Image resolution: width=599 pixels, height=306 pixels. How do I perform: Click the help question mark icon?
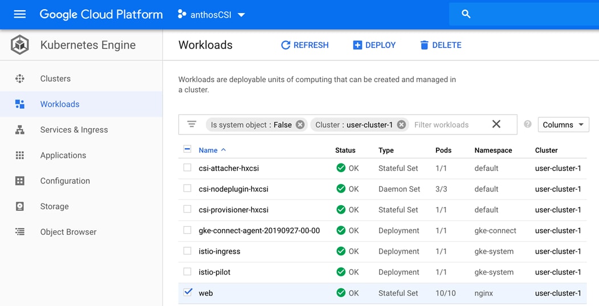coord(528,124)
